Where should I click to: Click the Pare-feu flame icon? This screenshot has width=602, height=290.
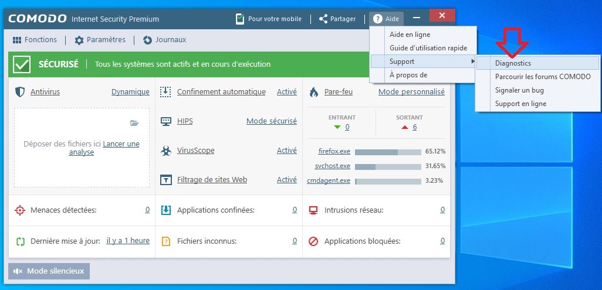313,92
